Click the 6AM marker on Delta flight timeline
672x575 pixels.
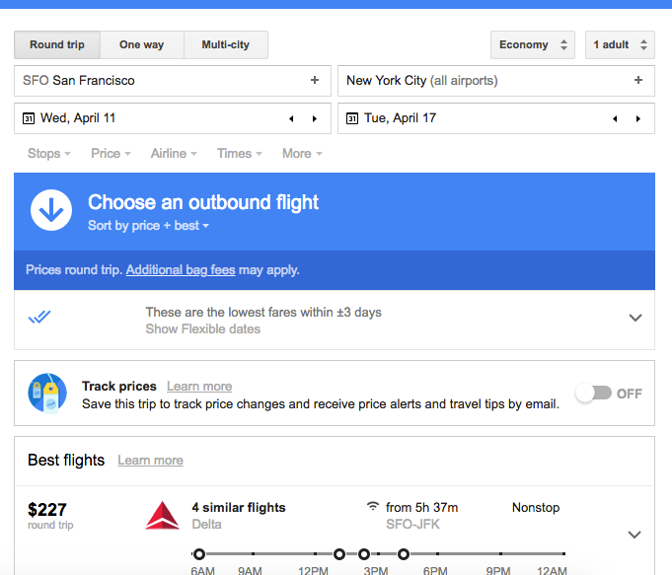tap(199, 554)
